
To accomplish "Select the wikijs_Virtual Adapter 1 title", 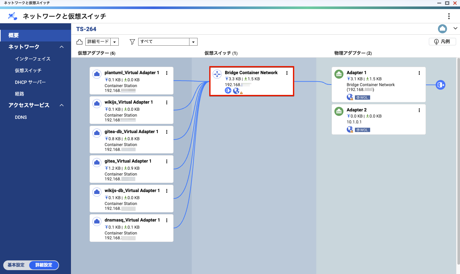I will (x=128, y=102).
